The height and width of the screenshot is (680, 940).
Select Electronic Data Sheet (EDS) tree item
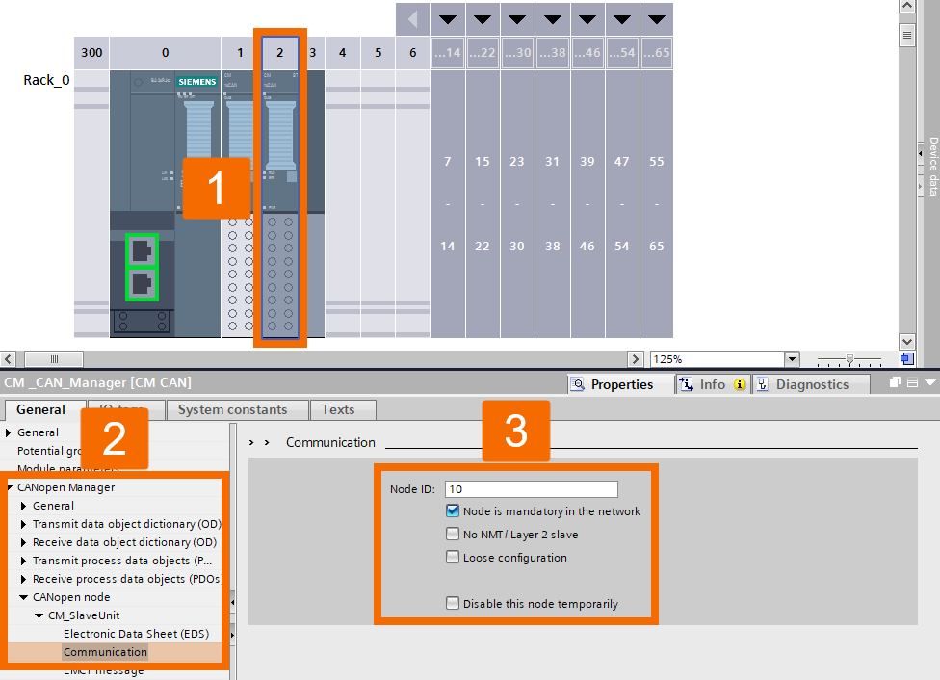[136, 634]
